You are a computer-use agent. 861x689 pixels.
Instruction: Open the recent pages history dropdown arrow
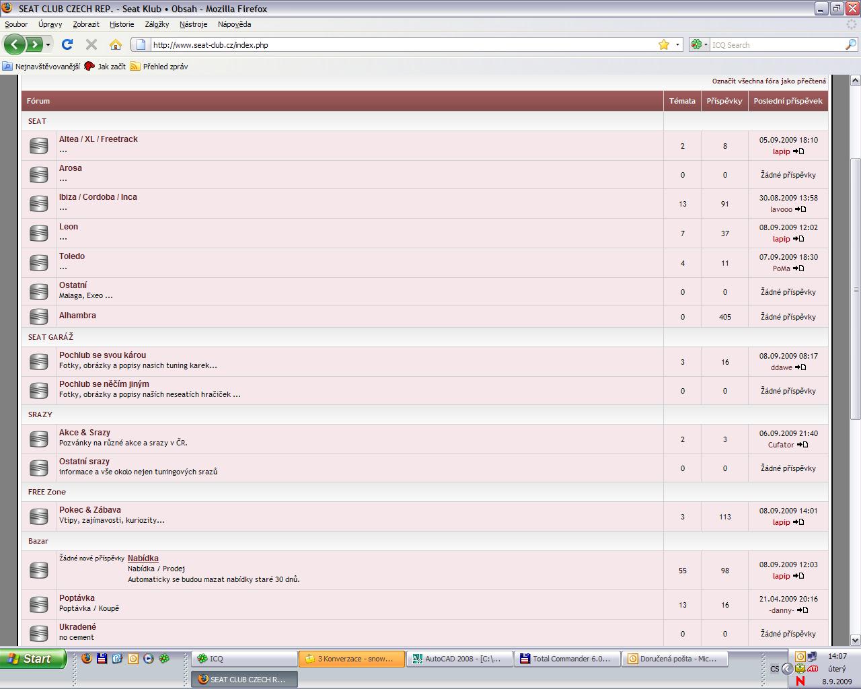48,44
